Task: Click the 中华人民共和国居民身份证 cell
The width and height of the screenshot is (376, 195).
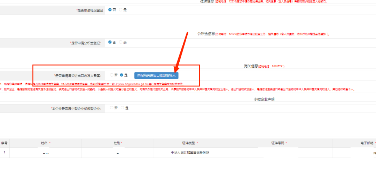Action: coord(190,153)
